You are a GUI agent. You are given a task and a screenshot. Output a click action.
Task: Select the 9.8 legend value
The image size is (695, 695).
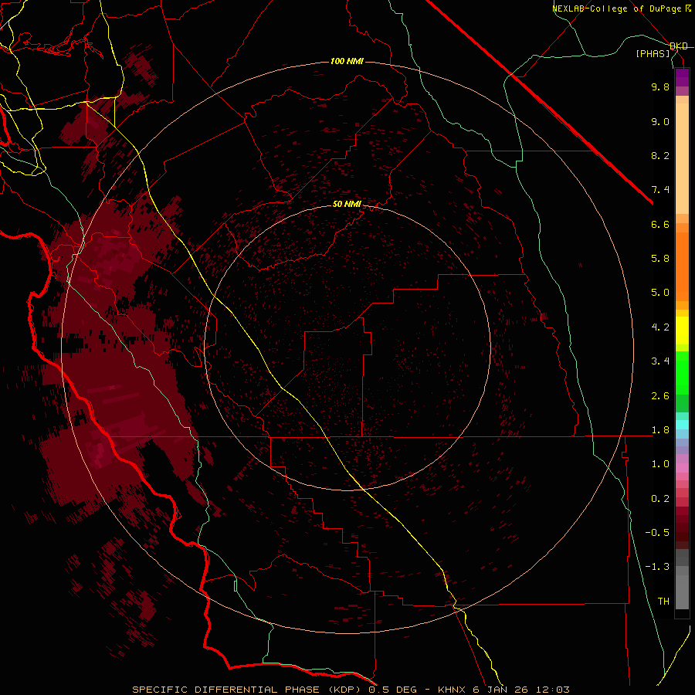pyautogui.click(x=660, y=86)
